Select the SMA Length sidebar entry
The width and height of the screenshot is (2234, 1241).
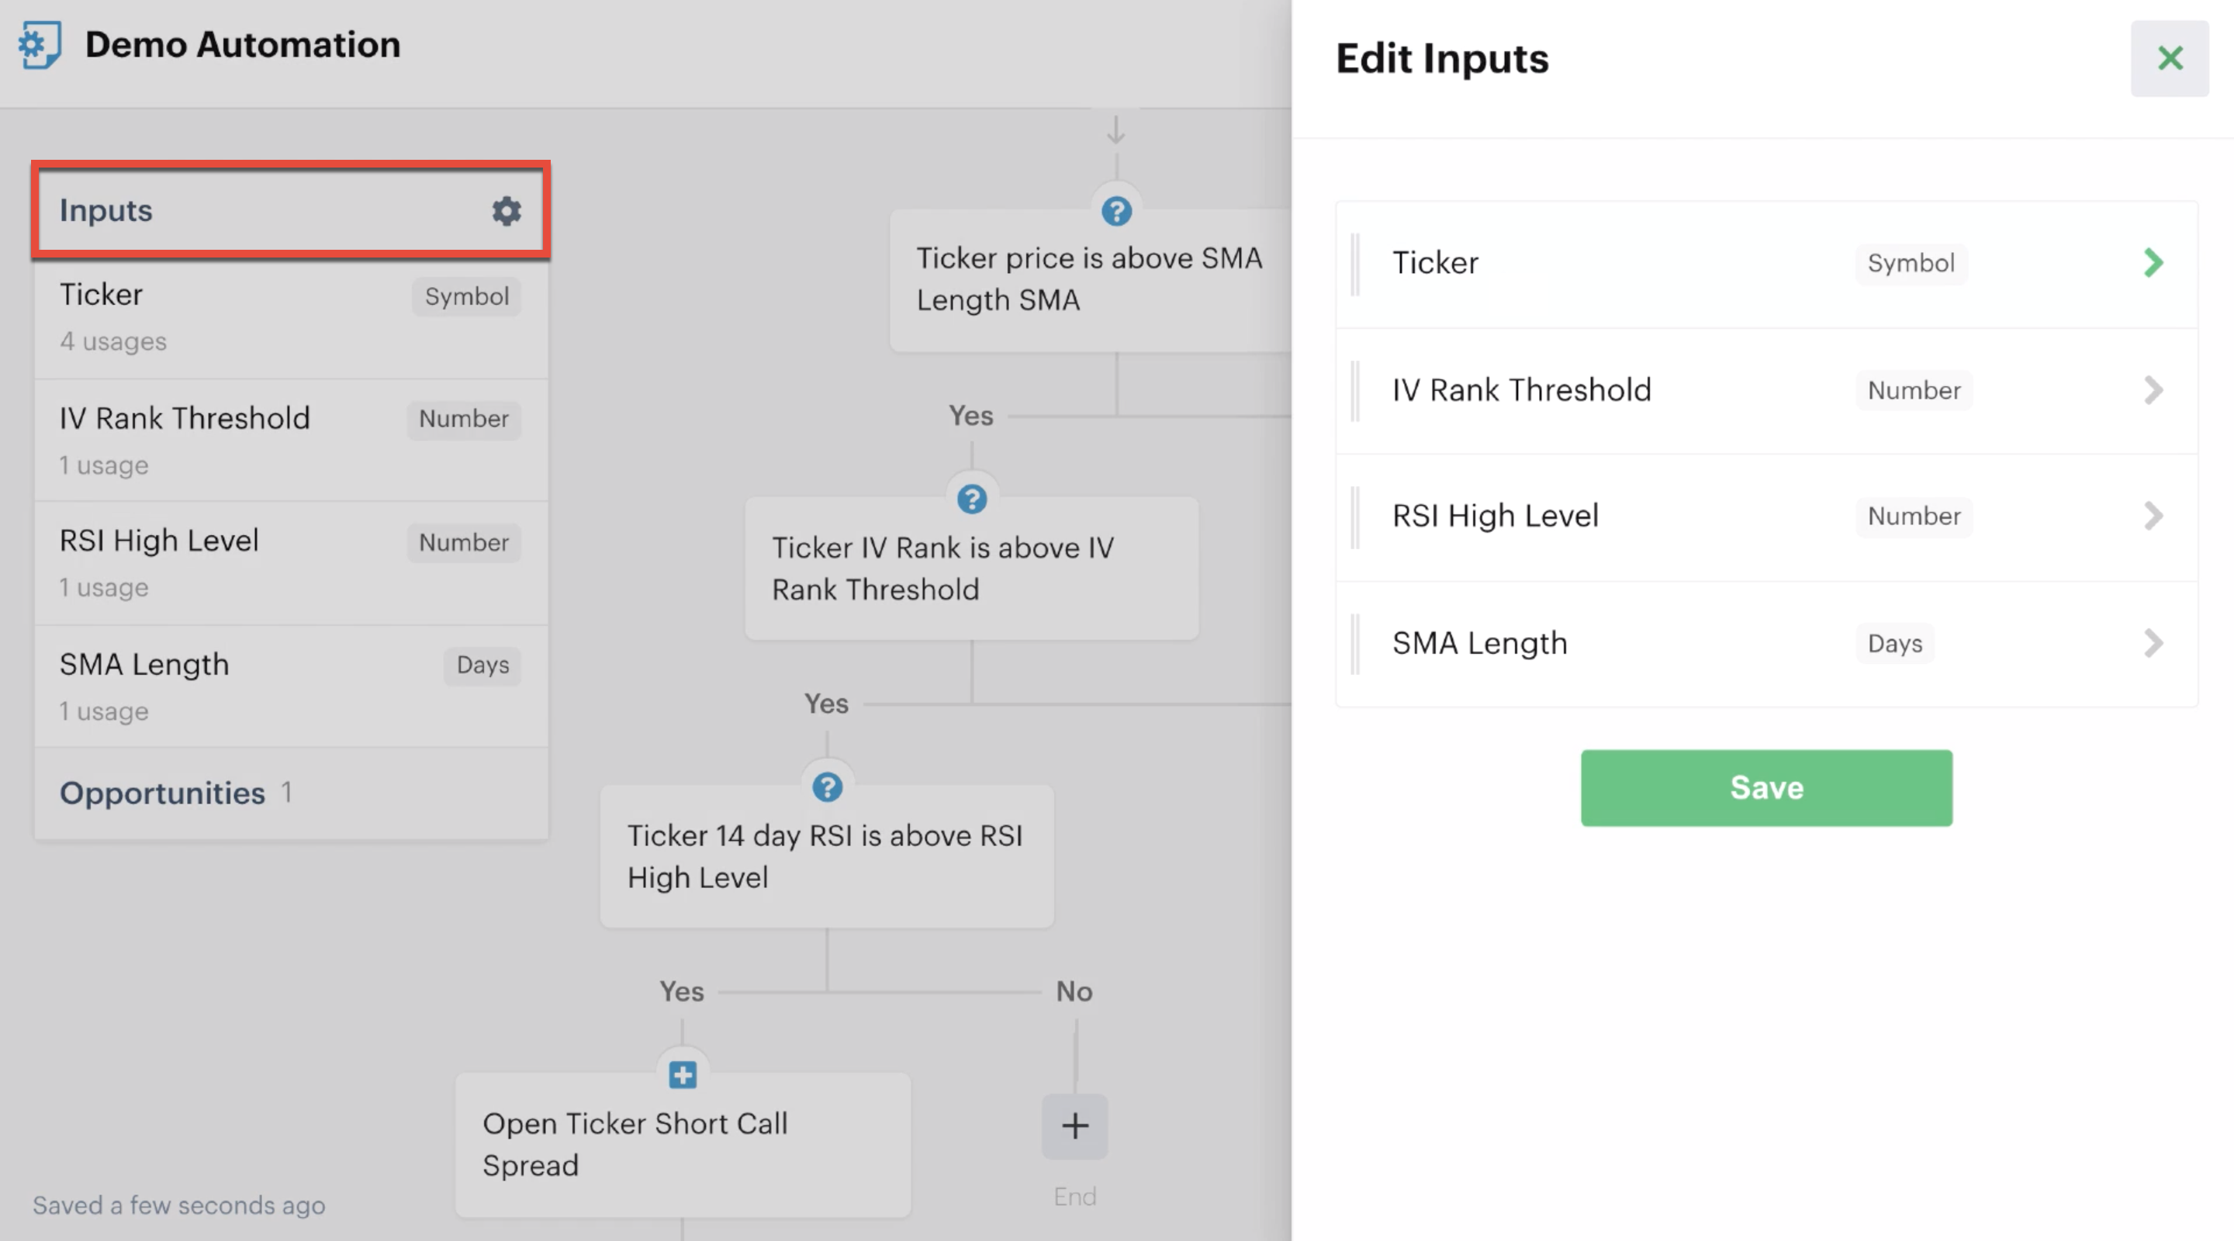[144, 664]
